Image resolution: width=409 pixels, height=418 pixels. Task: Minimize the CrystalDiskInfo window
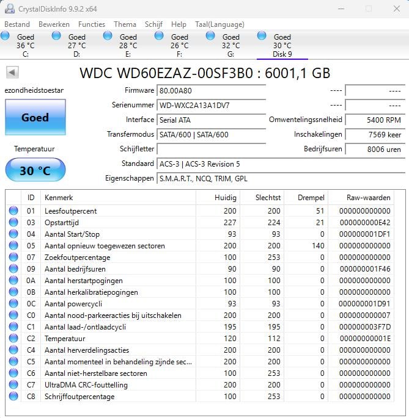(341, 9)
